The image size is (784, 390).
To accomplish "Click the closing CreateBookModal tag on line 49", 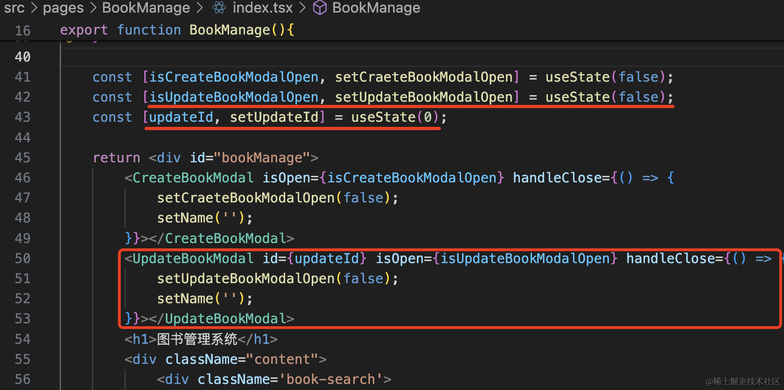I will (225, 238).
